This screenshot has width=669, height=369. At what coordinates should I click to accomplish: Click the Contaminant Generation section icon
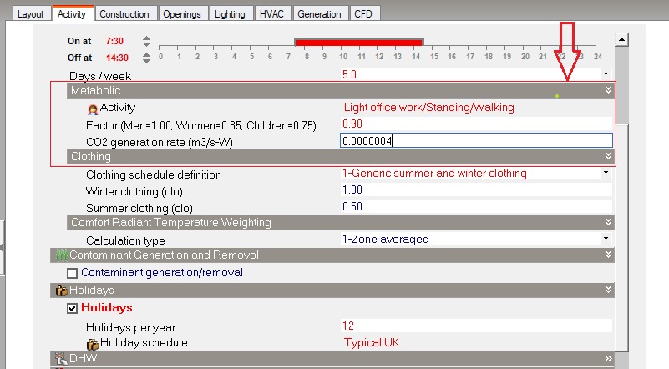tap(62, 255)
